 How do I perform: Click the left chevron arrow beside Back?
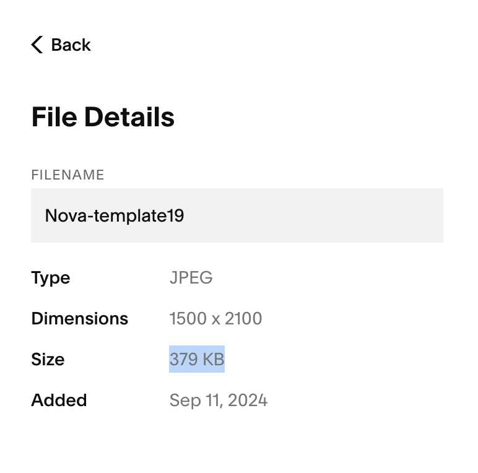click(37, 45)
